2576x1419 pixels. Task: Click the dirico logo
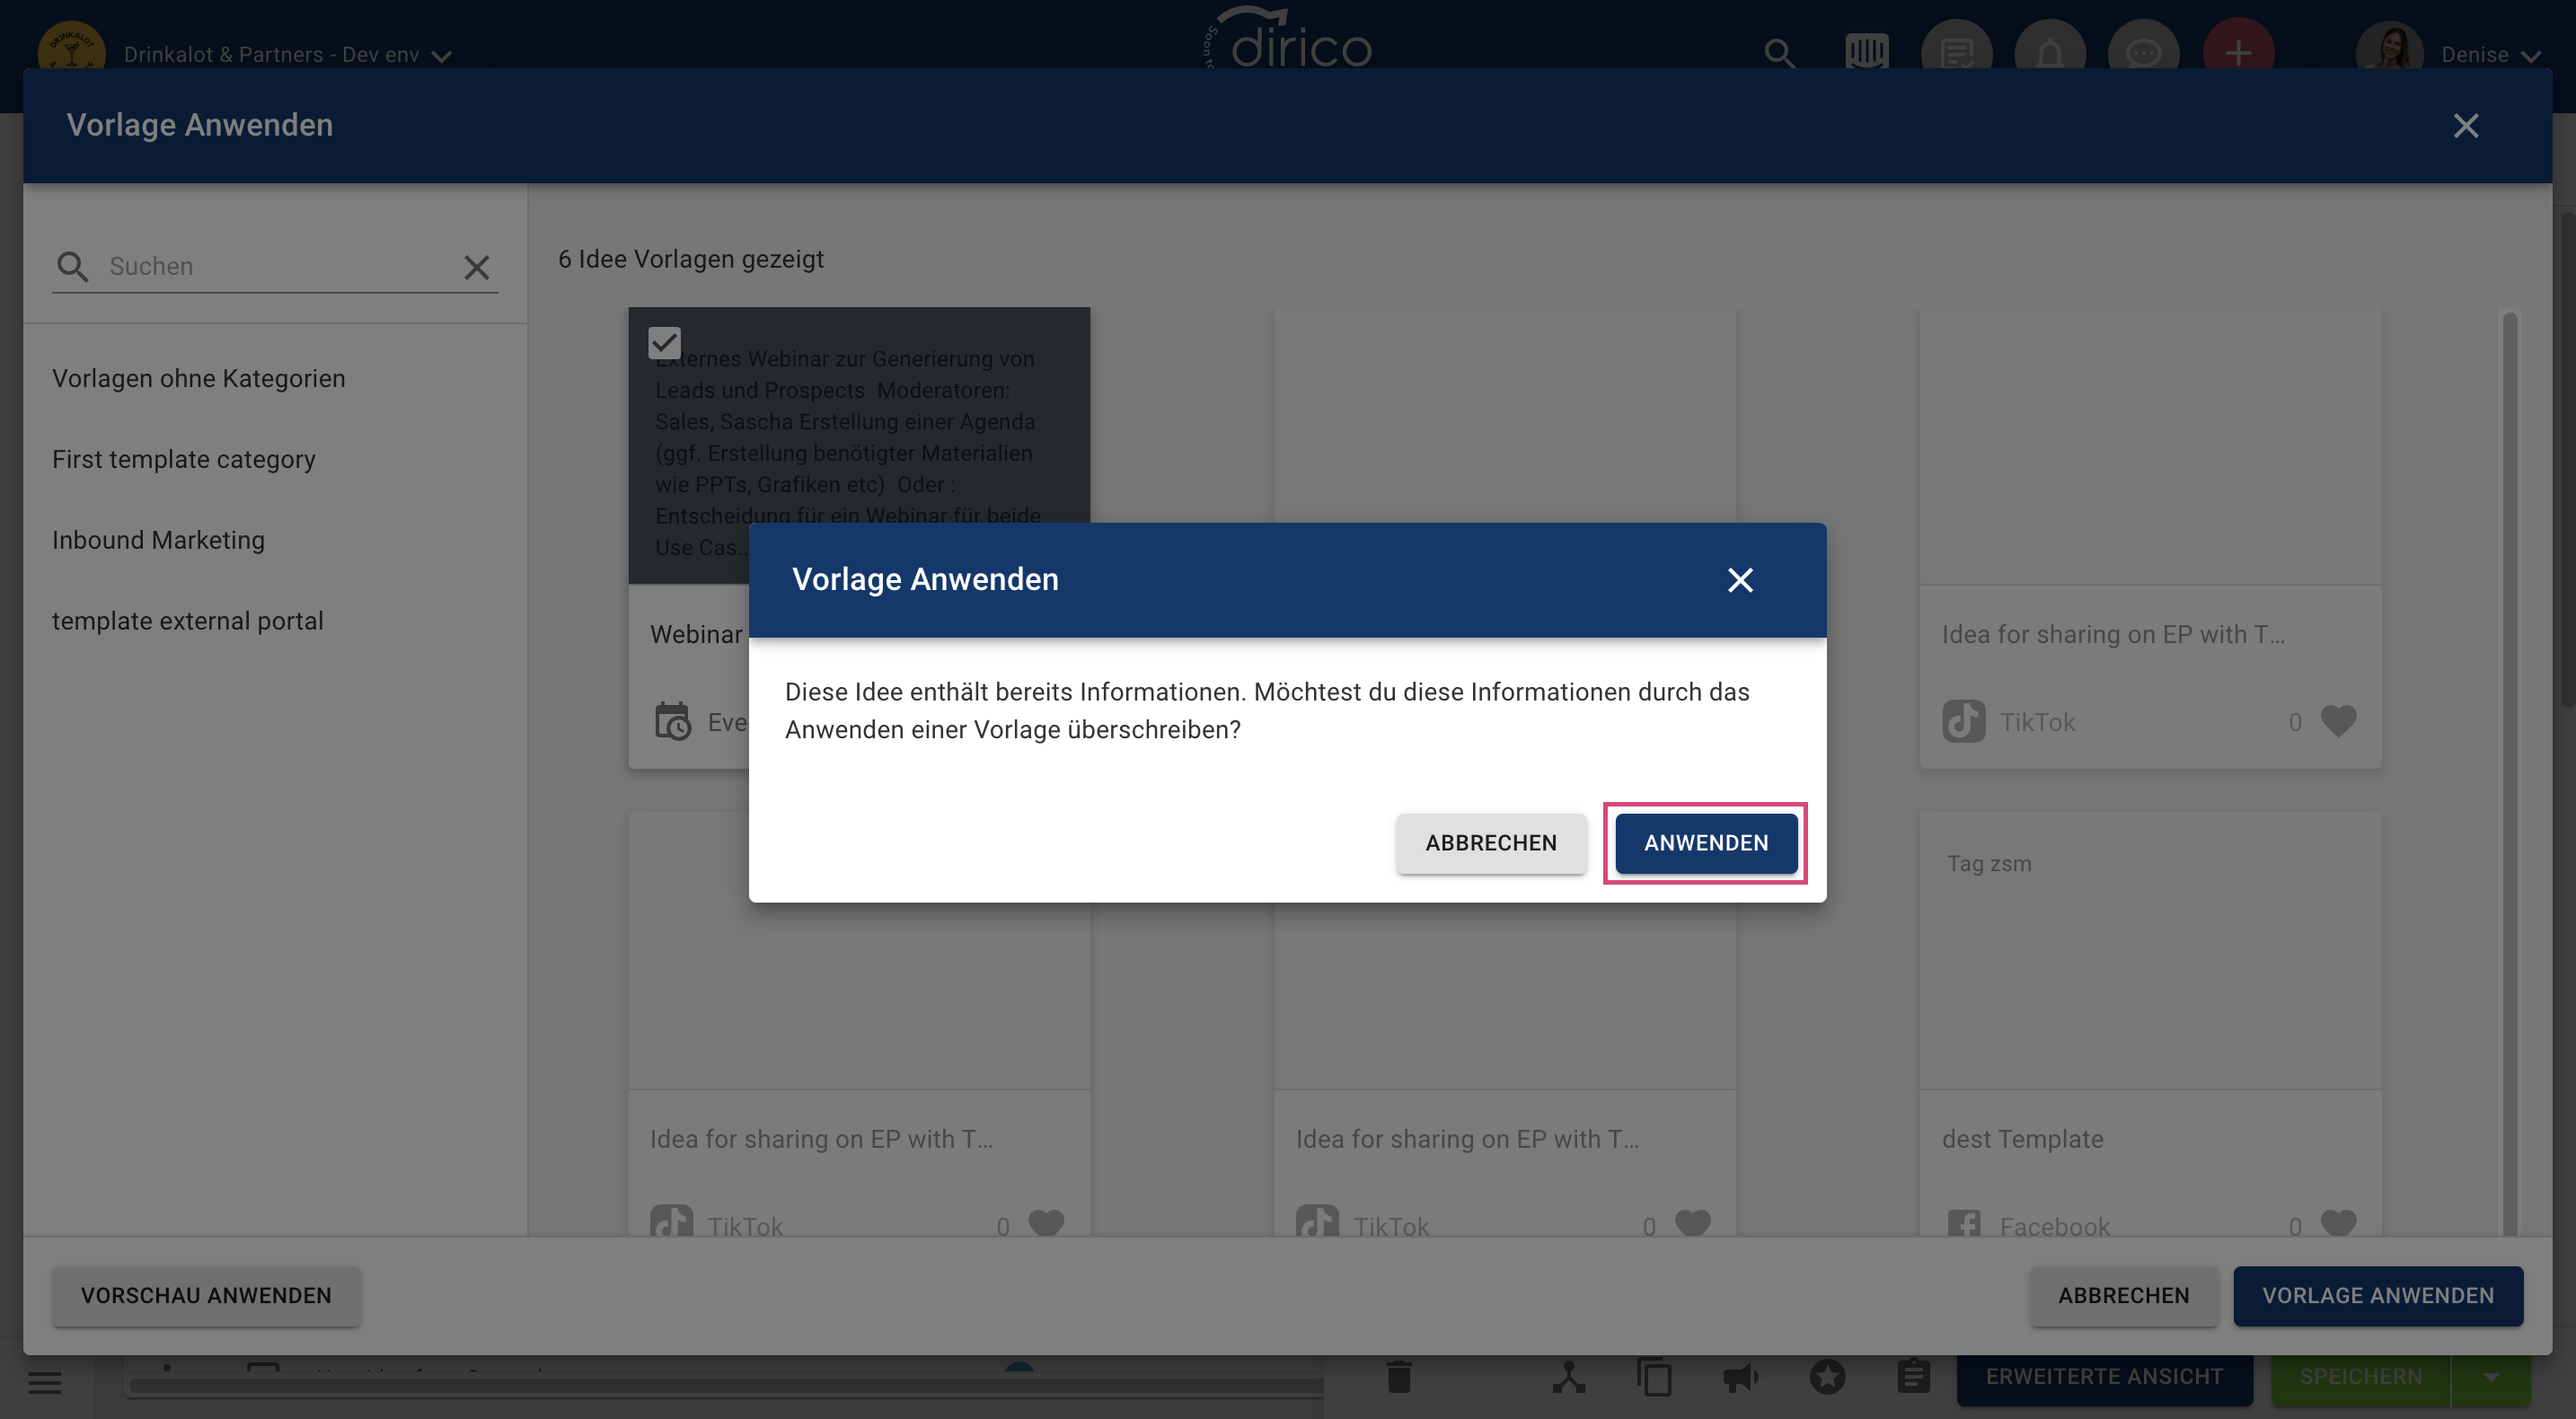point(1289,40)
